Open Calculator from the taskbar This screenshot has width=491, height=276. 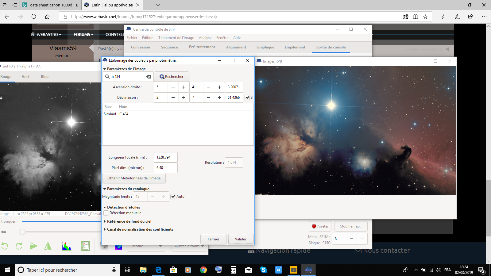(x=233, y=270)
